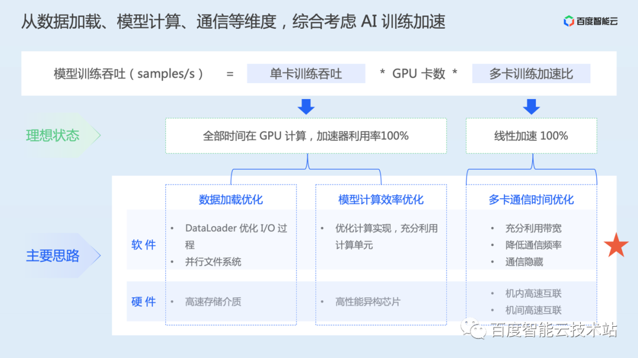Select the 单卡训练吞吐 highlighted box
The image size is (638, 358).
305,73
